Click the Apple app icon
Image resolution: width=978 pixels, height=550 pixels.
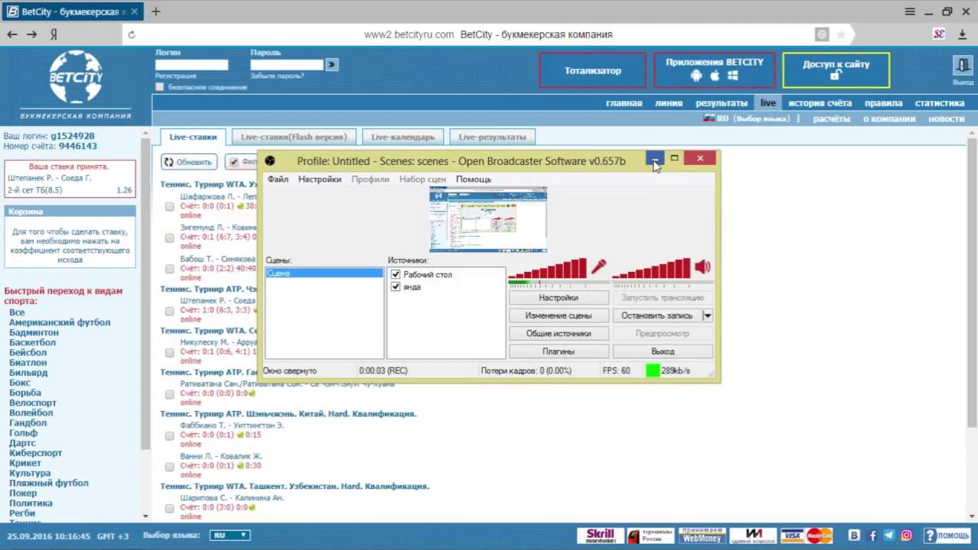[x=715, y=76]
